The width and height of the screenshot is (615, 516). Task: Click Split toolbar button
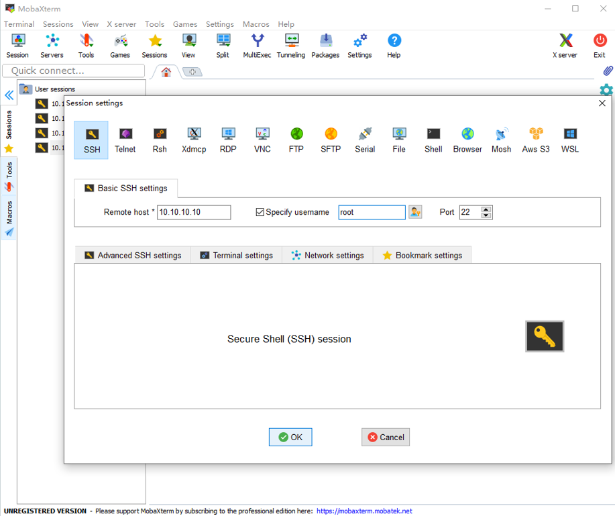pyautogui.click(x=223, y=46)
